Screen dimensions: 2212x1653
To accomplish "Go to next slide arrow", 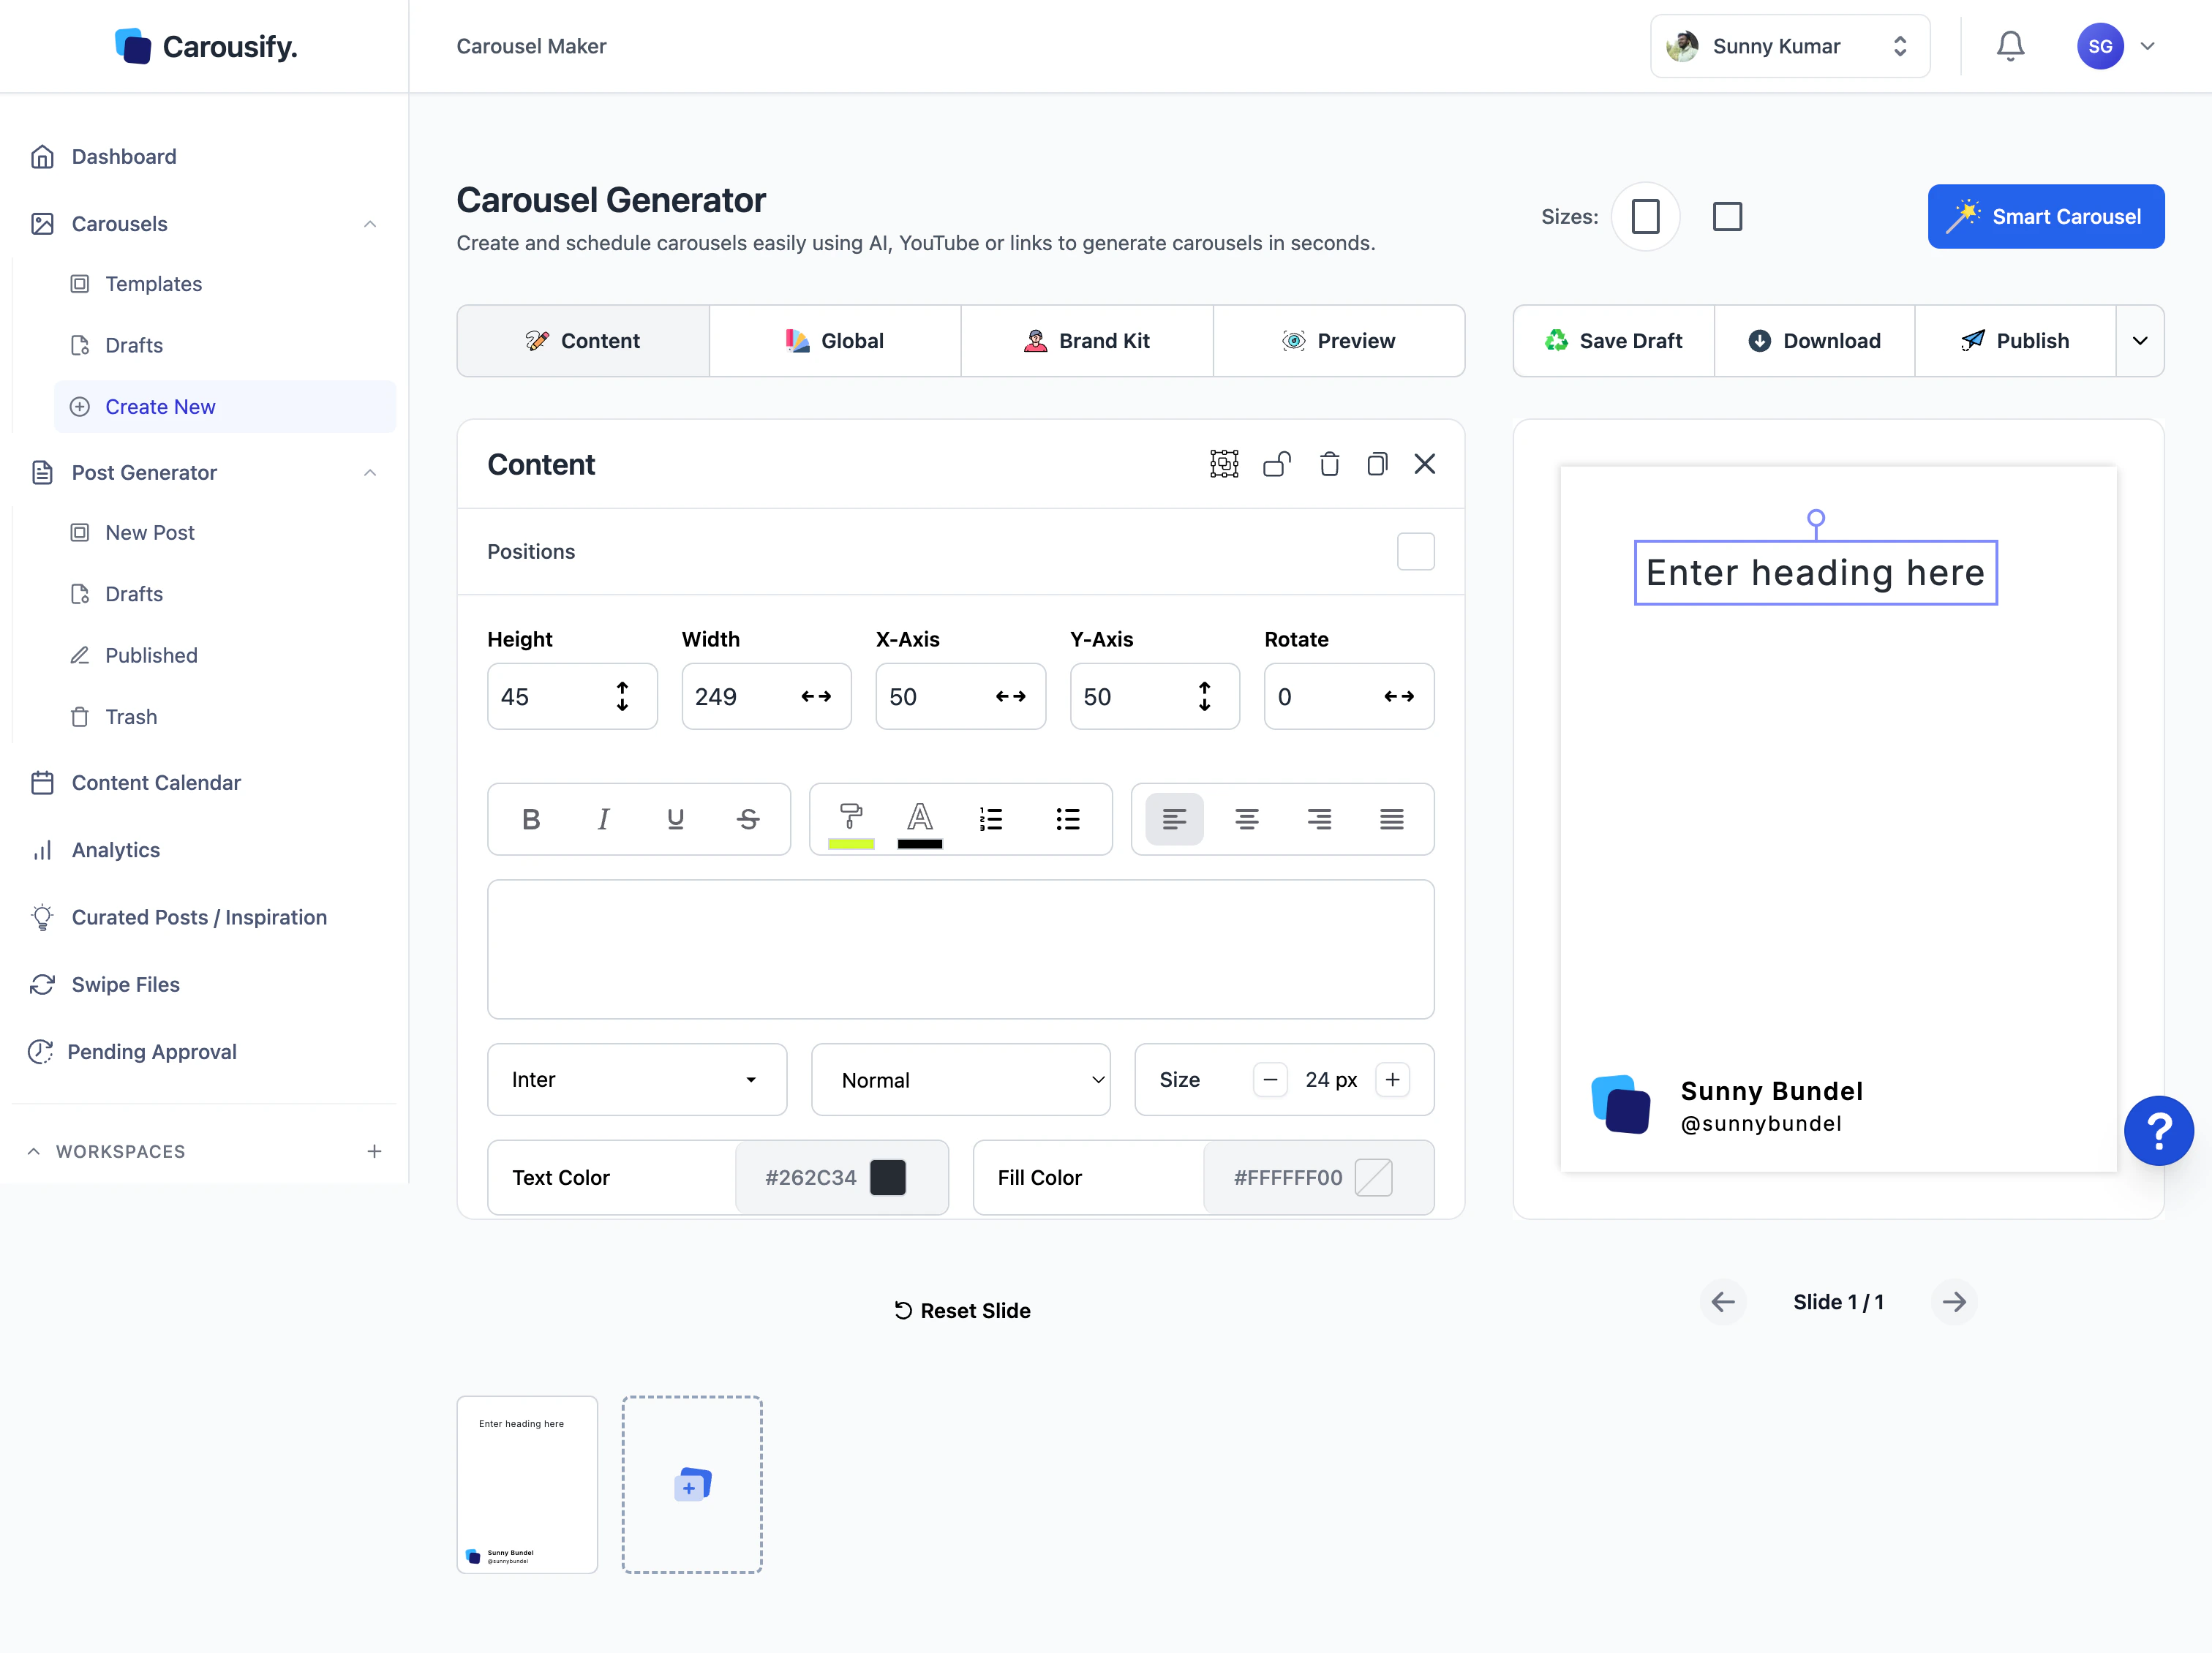I will (1954, 1301).
